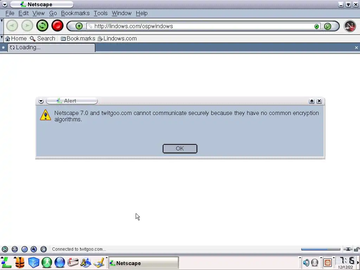Open the Edit menu
Viewport: 360px width, 270px height.
[x=24, y=13]
